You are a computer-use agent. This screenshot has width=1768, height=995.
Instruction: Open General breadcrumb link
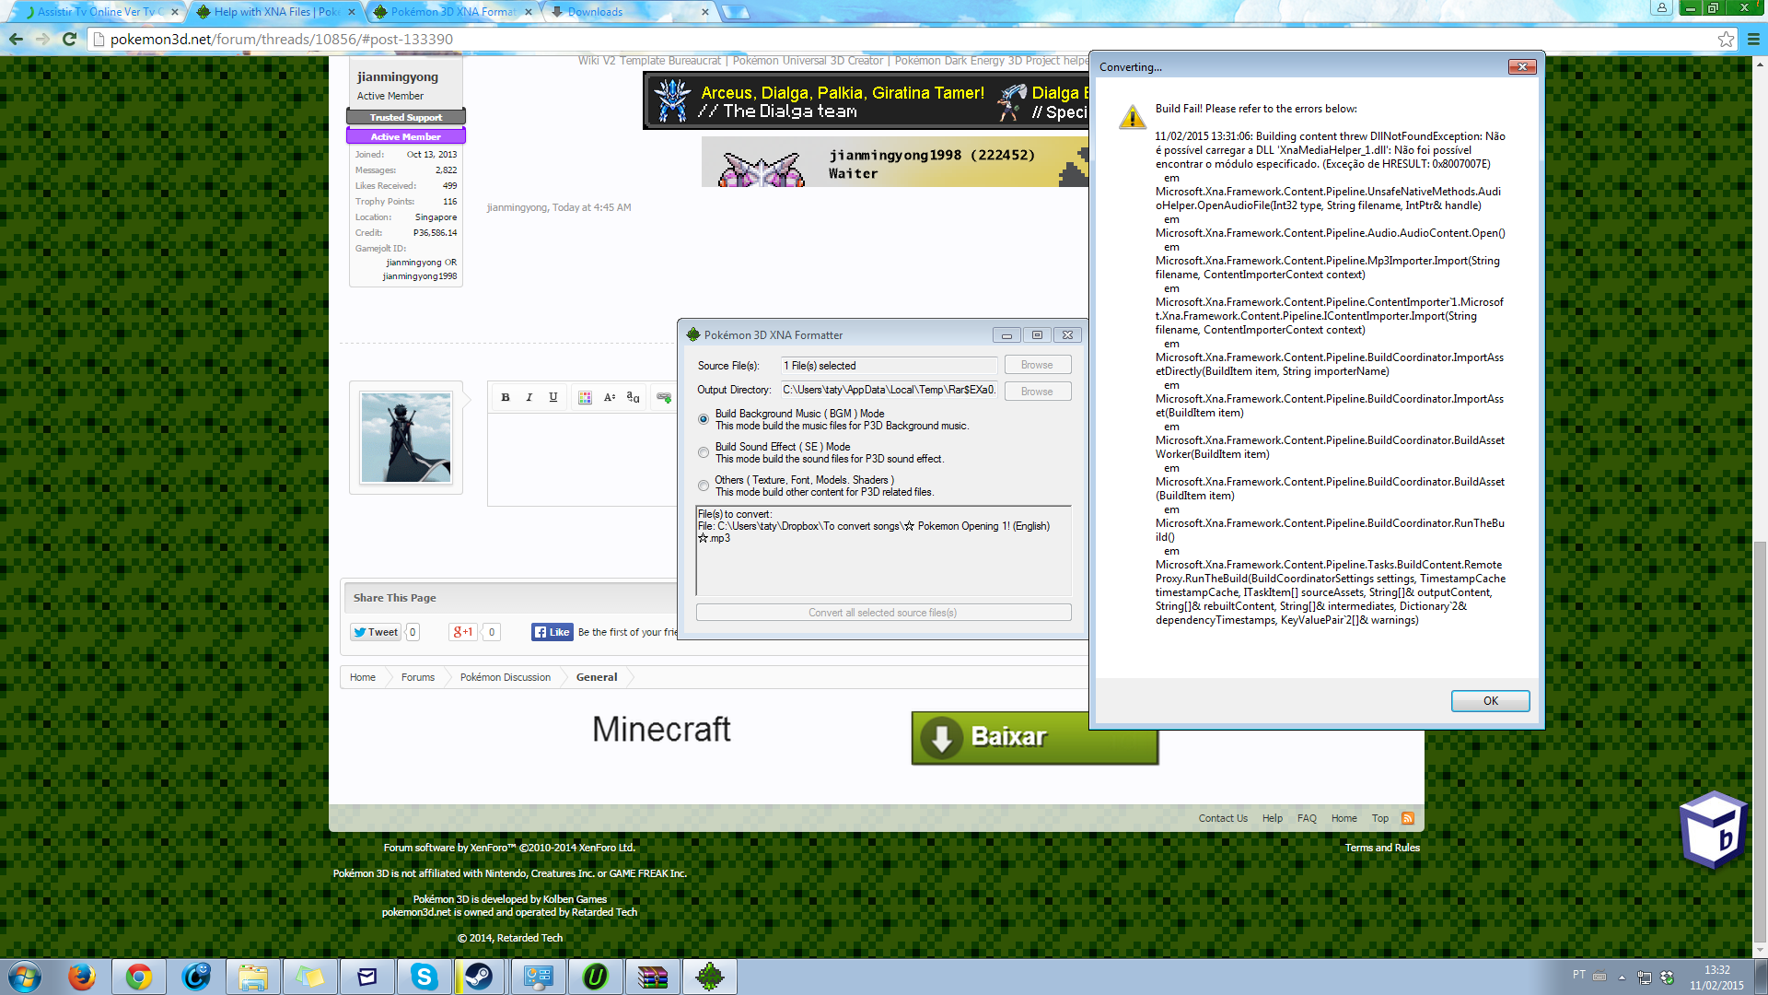pos(597,677)
